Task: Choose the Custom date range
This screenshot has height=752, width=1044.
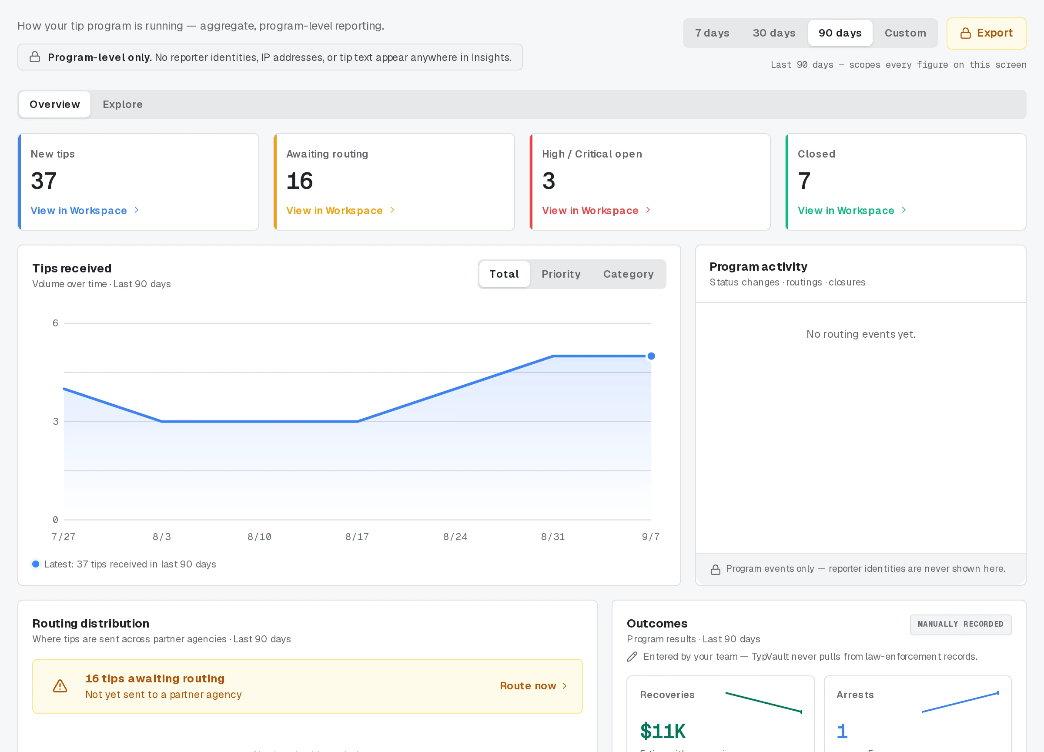Action: (905, 33)
